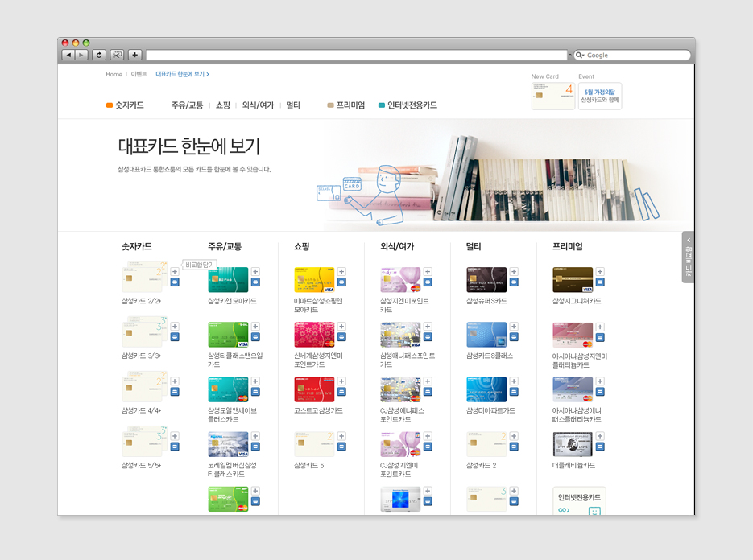Open the 이벤트 breadcrumb link
The image size is (753, 560).
coord(139,74)
